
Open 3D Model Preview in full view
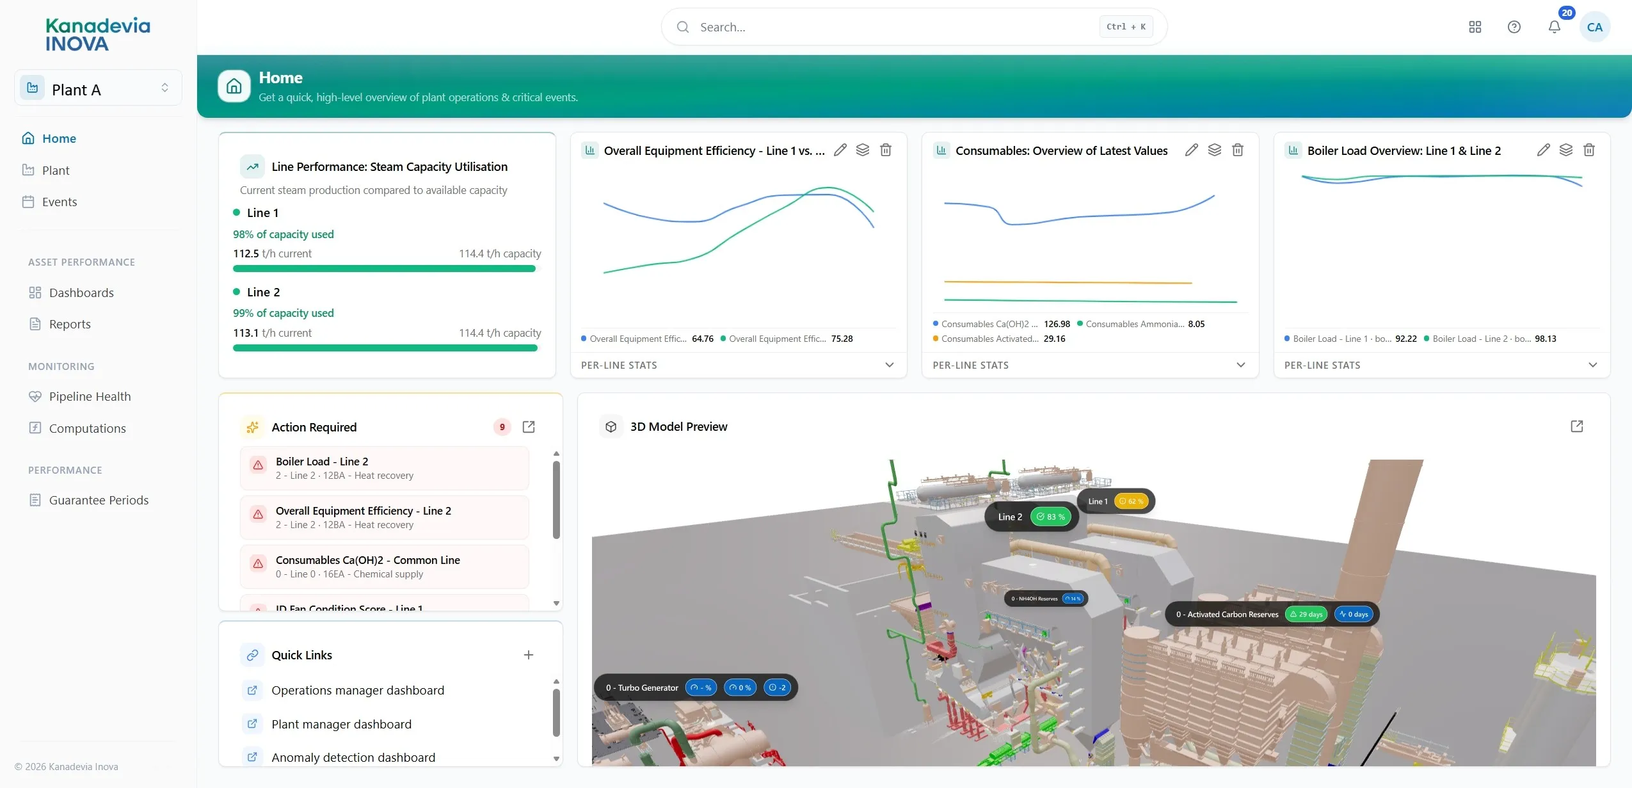[x=1577, y=426]
